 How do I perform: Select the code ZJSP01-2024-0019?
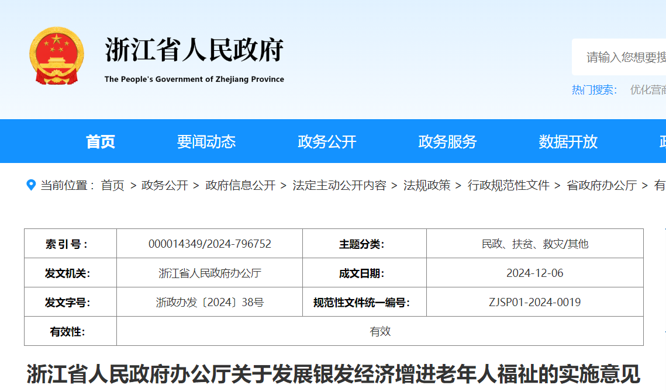[x=535, y=303]
